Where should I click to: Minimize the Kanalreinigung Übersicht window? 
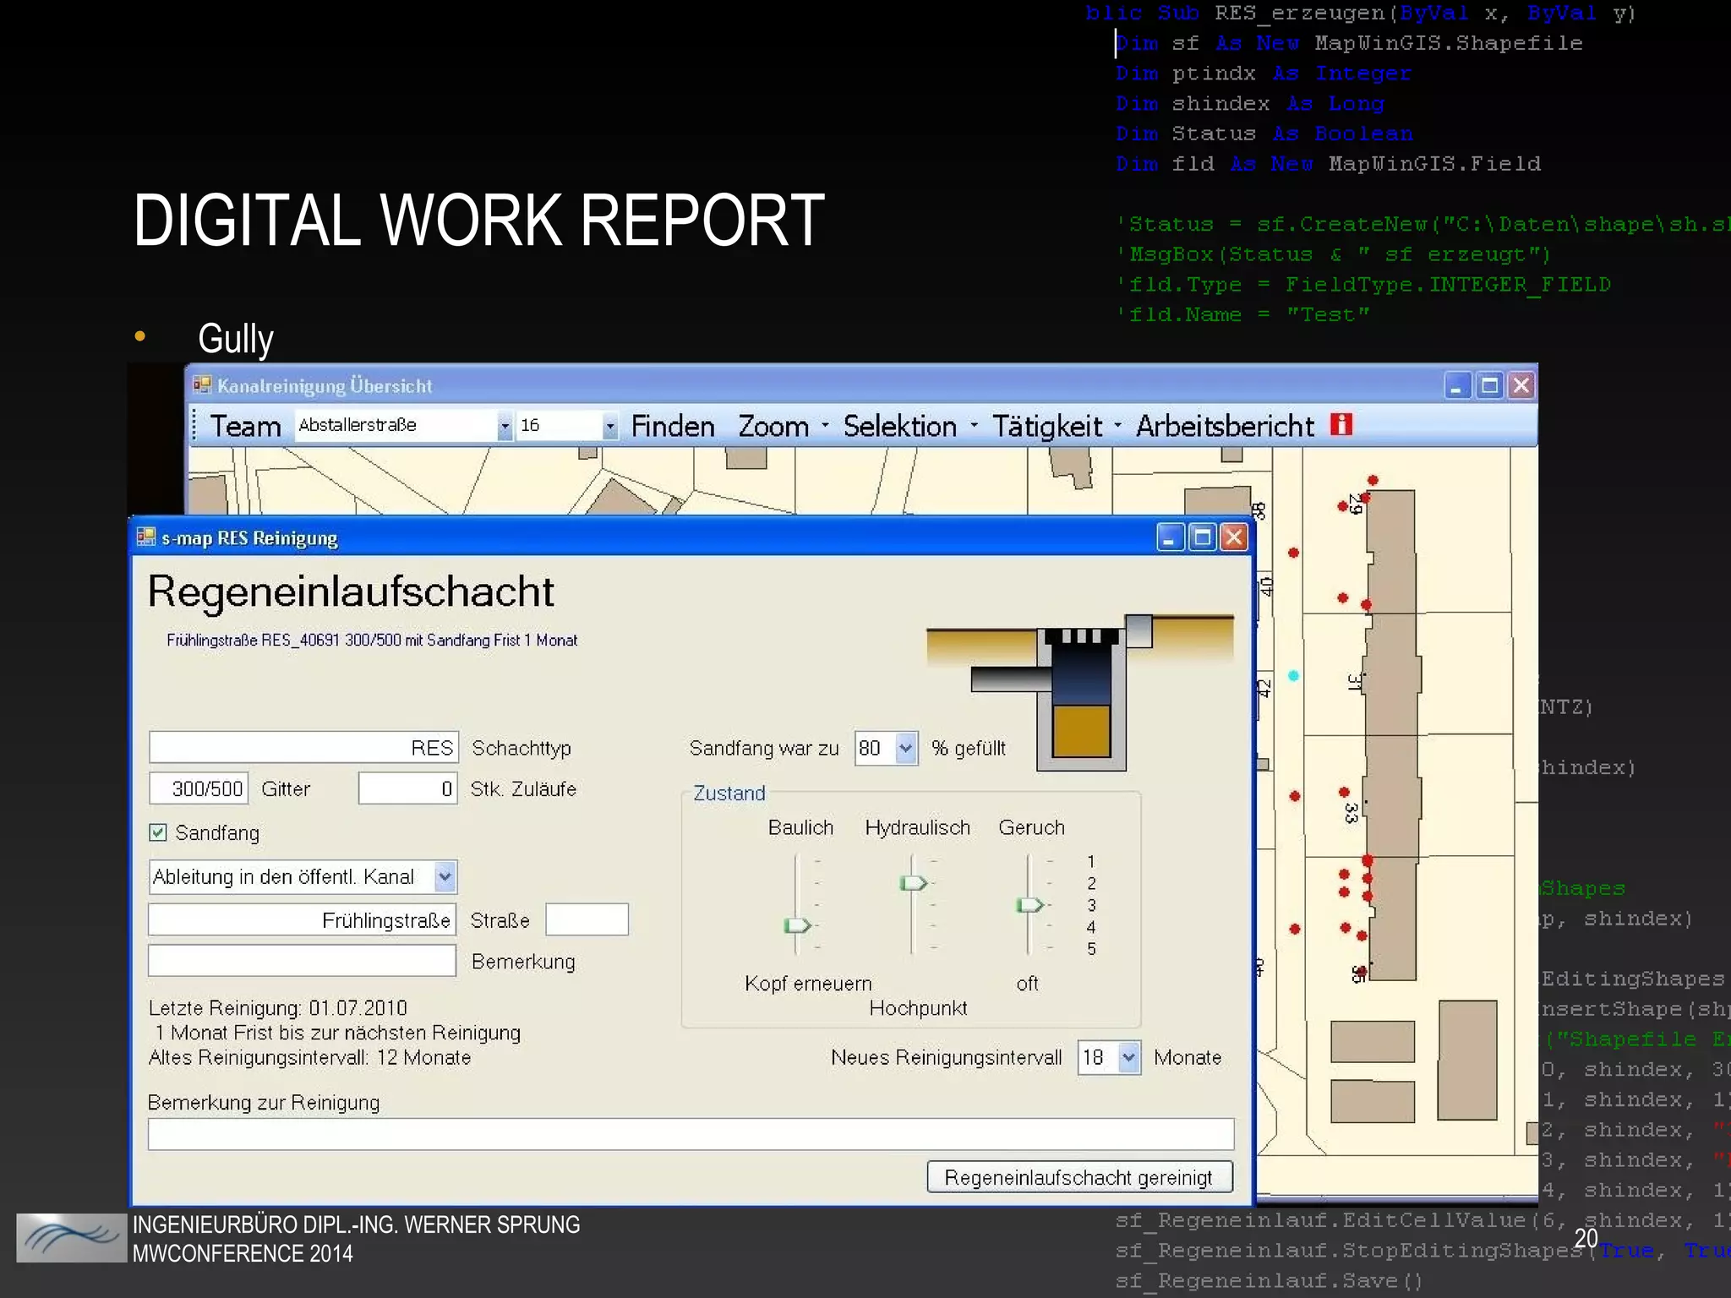1457,385
